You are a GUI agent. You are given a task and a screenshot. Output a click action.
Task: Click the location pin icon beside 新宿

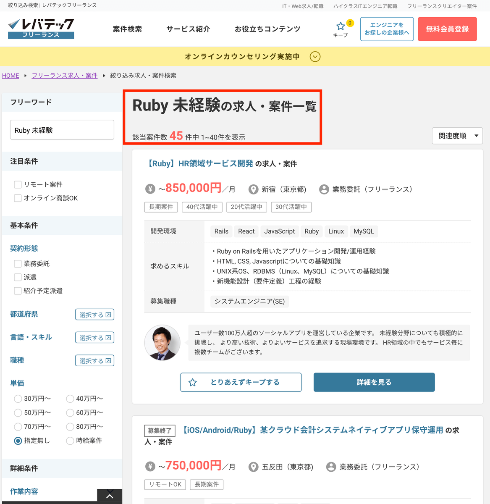(x=253, y=189)
